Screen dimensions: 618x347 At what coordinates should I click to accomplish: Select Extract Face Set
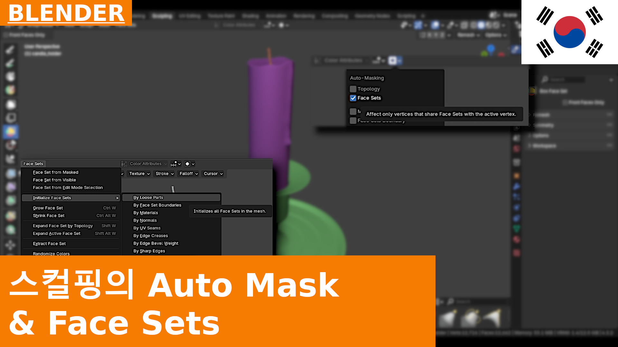pyautogui.click(x=71, y=244)
